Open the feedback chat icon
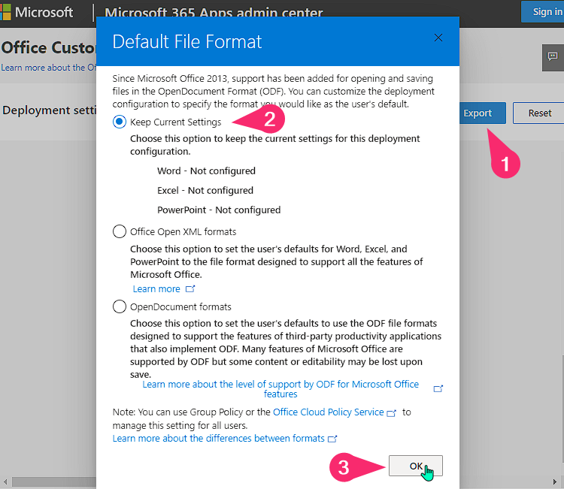This screenshot has width=564, height=489. [553, 58]
